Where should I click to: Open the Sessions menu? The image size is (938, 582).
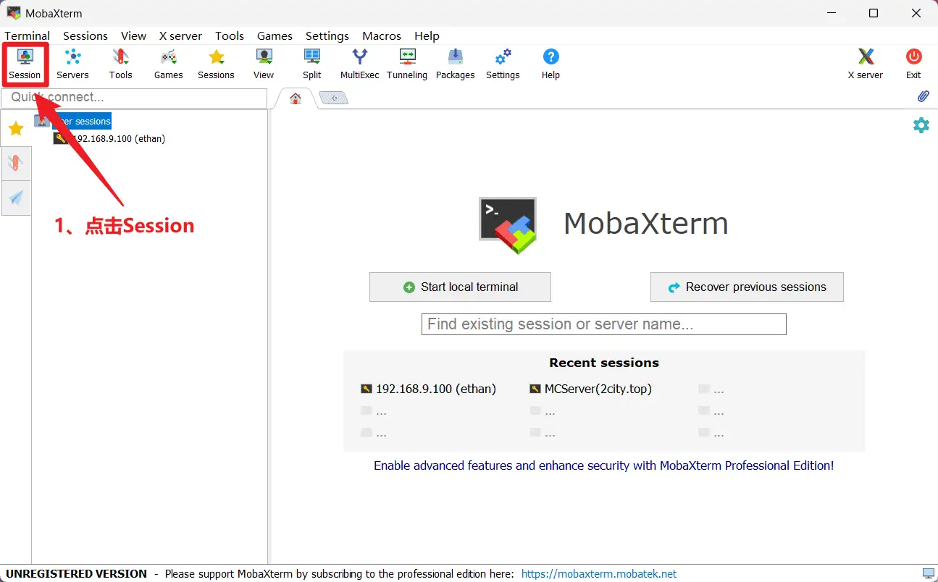[x=85, y=35]
